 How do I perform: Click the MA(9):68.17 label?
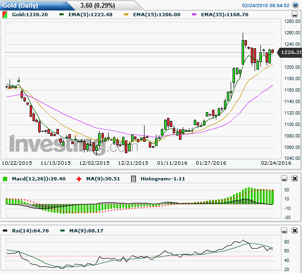tap(86, 231)
